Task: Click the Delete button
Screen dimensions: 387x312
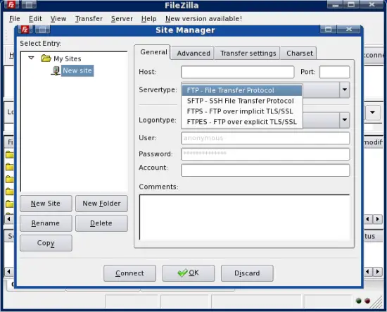Action: 101,223
